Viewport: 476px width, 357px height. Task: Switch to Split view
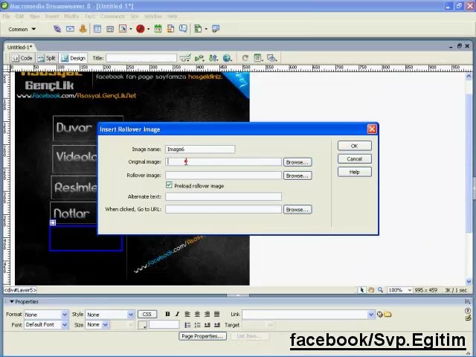[x=46, y=58]
